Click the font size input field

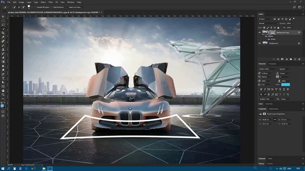(x=266, y=74)
